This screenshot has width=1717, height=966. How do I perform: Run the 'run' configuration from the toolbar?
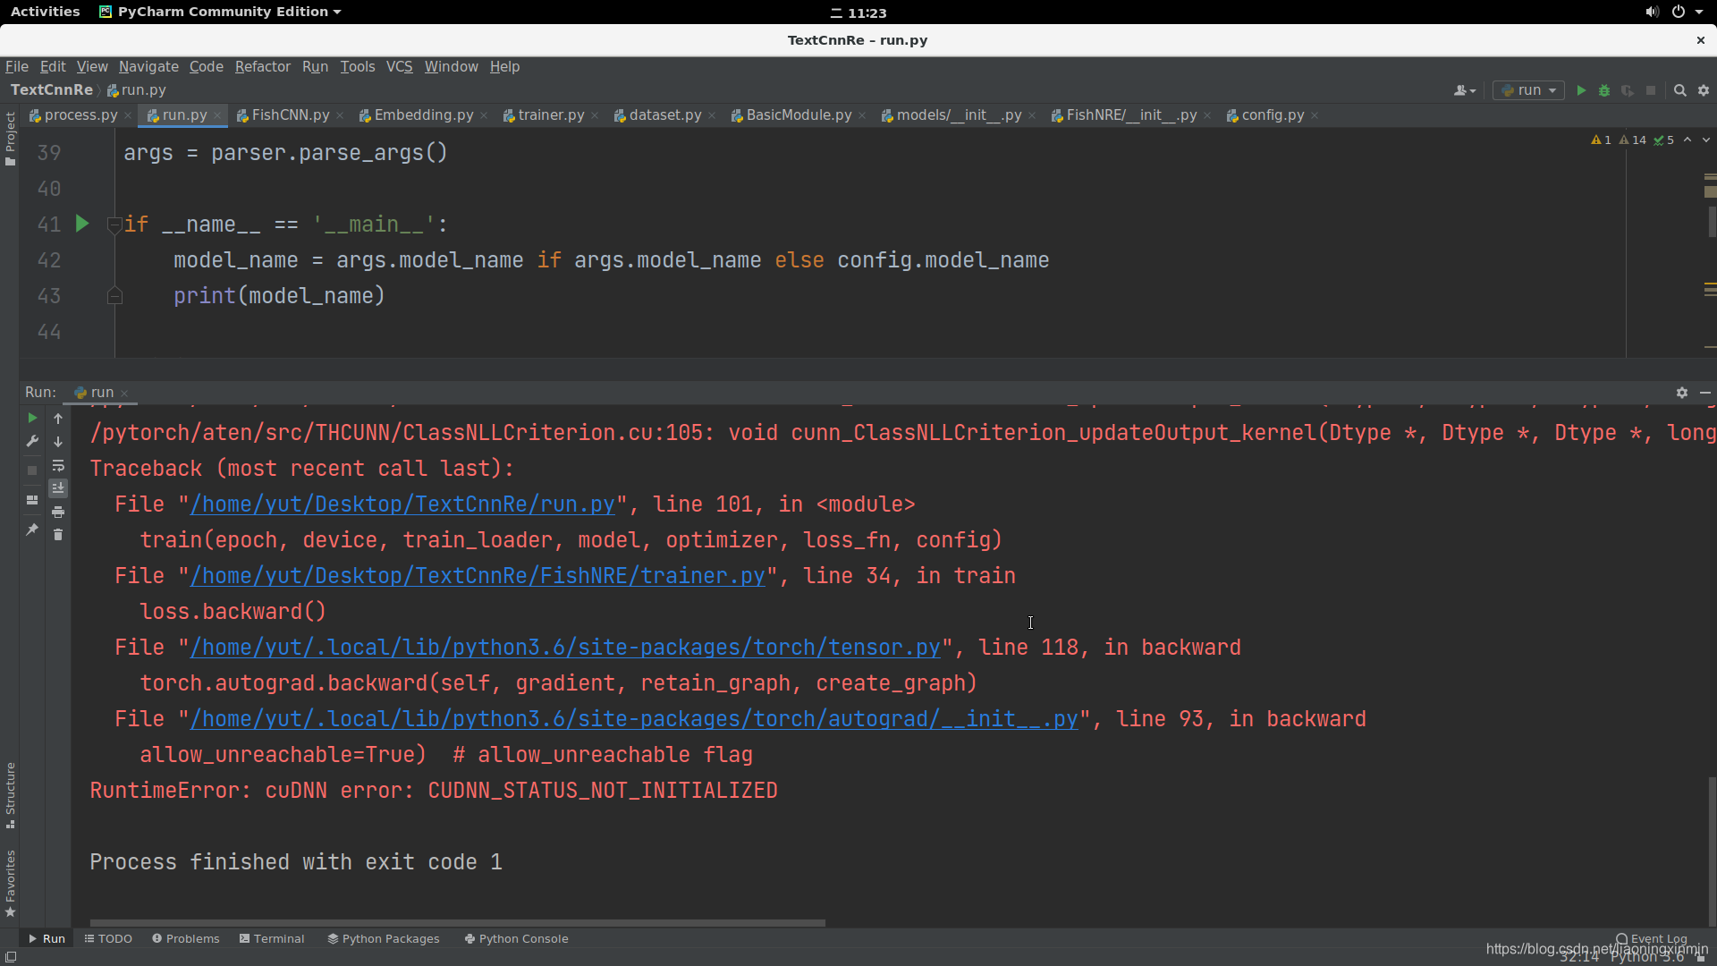click(x=1581, y=90)
